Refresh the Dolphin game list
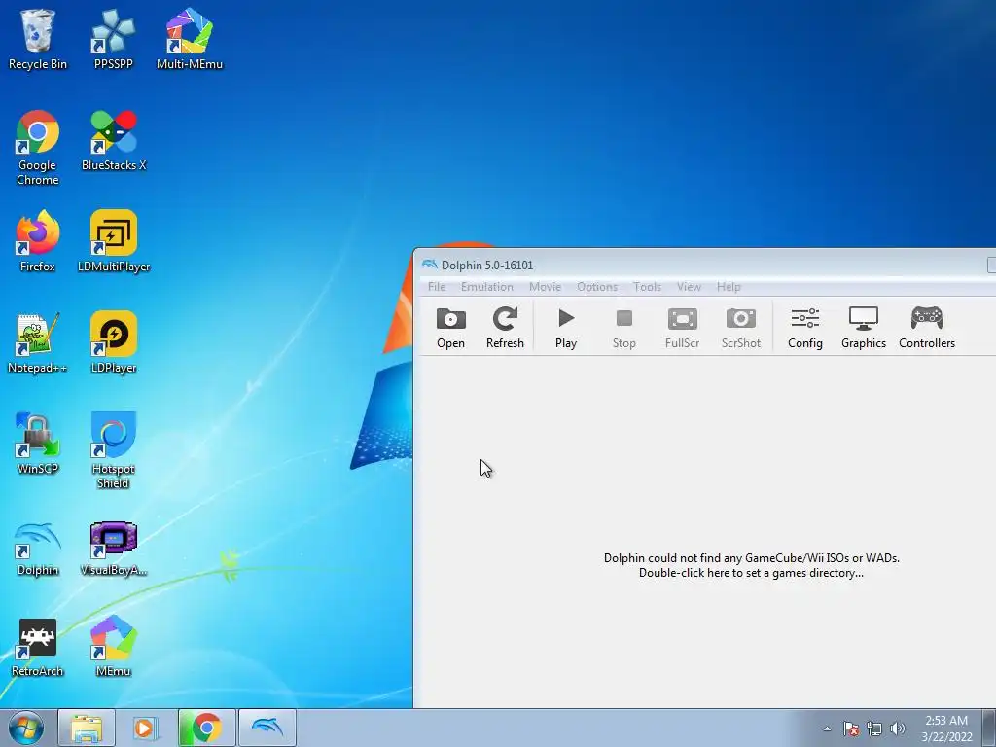This screenshot has height=747, width=996. click(x=505, y=328)
